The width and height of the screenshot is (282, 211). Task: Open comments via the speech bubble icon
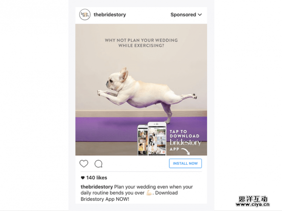pos(98,164)
